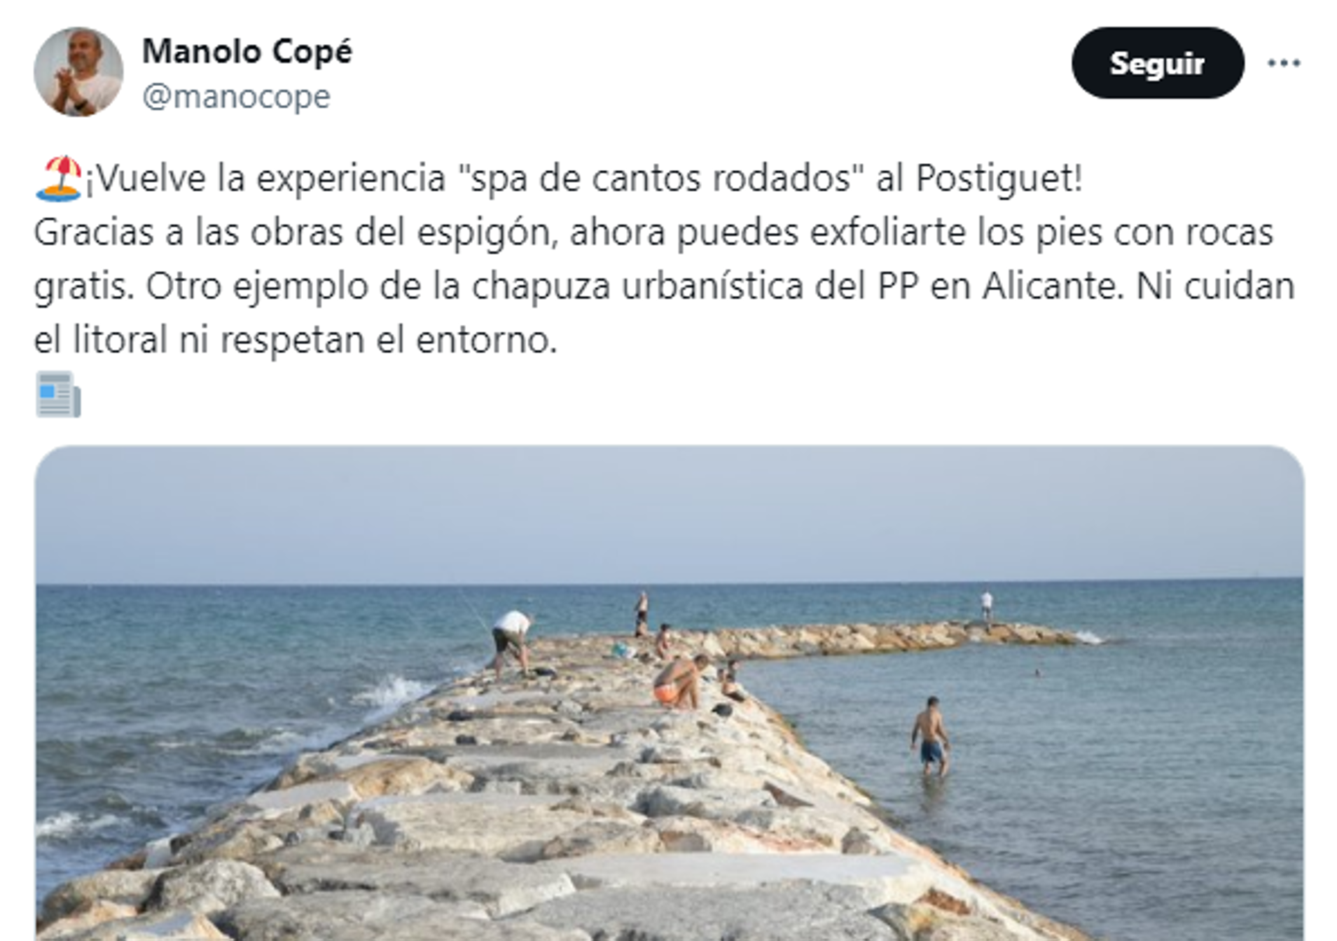1337x941 pixels.
Task: Open the Manolo Copé display name link
Action: 247,52
